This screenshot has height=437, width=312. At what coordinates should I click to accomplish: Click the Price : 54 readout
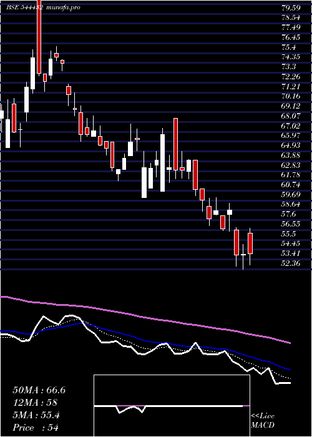coord(36,428)
